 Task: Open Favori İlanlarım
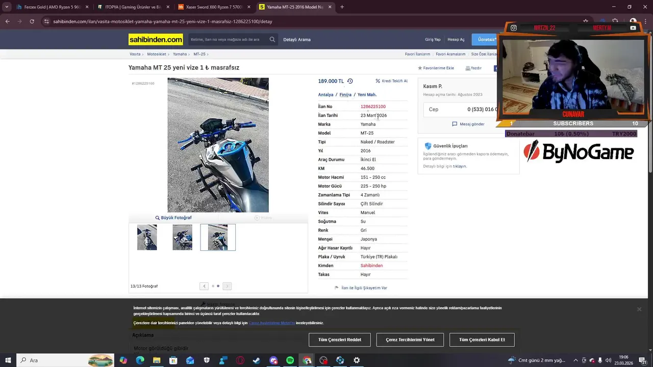pos(417,54)
